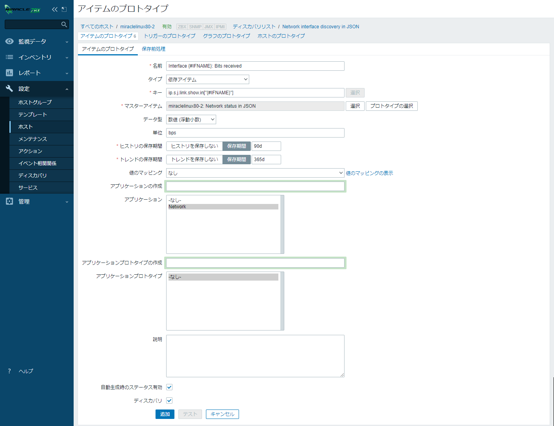Click the ヘルプ question mark icon
The height and width of the screenshot is (426, 554).
(9, 371)
